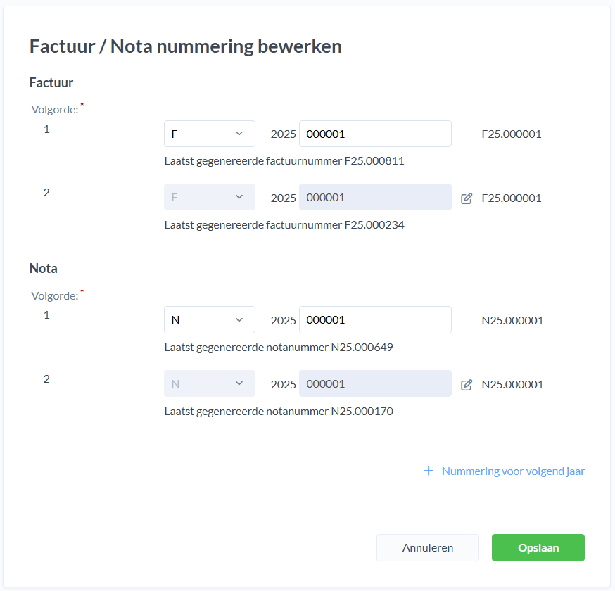This screenshot has width=615, height=591.
Task: Save changes with the Opslaan button
Action: tap(538, 548)
